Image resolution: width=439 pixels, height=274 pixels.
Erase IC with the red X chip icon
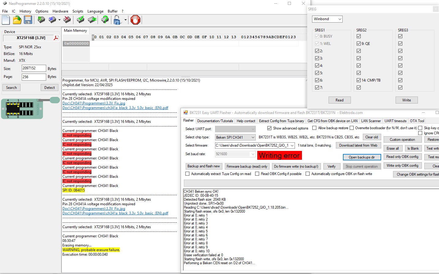click(x=67, y=20)
